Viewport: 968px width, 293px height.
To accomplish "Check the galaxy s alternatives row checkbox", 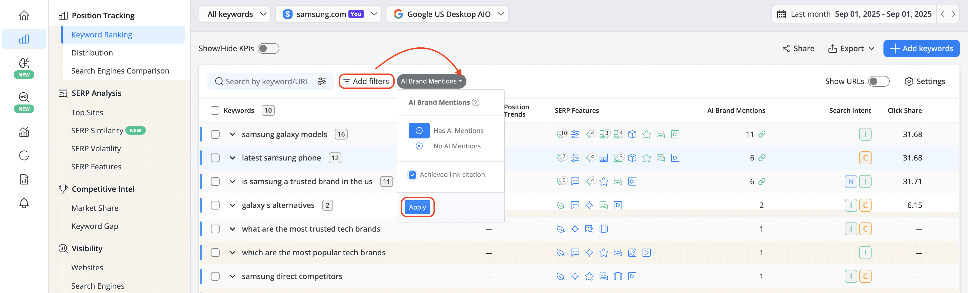I will point(215,205).
